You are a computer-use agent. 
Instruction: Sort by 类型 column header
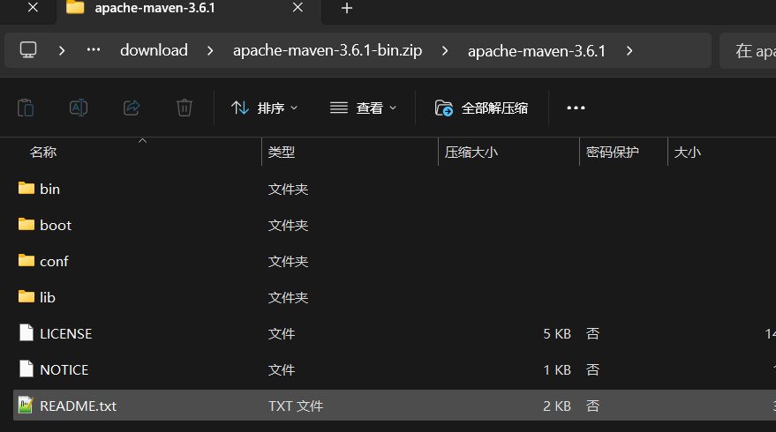click(281, 153)
